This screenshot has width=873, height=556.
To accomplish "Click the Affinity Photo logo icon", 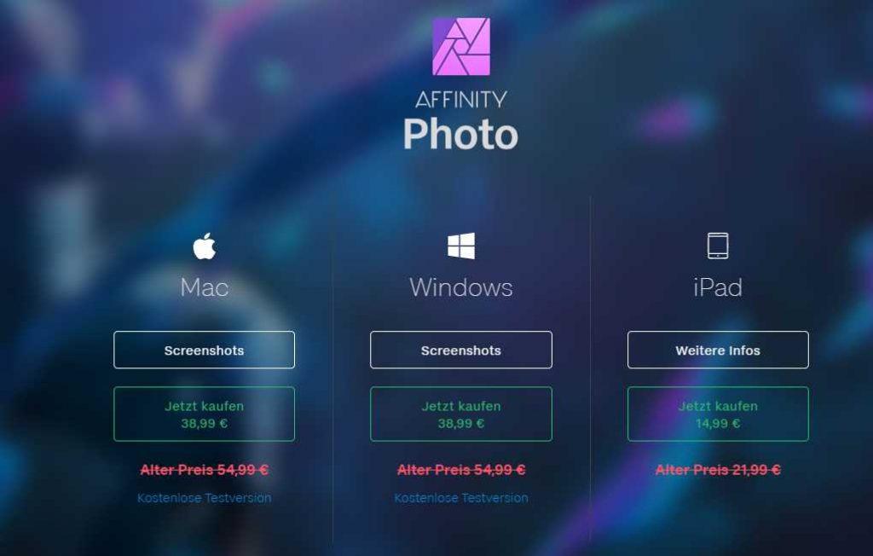I will pos(461,46).
